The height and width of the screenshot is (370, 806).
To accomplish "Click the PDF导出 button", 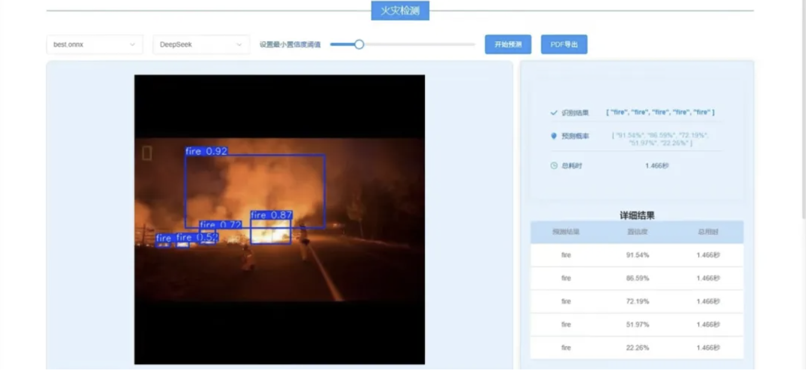I will click(564, 45).
